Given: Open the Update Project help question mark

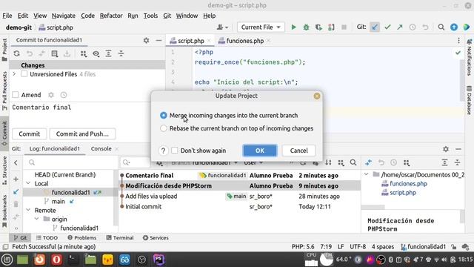Looking at the screenshot, I should 163,151.
